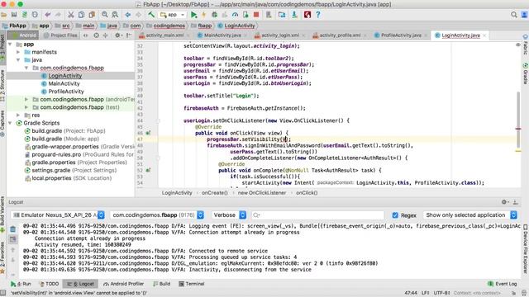
Task: Open the Profiler gauge icon in toolbar
Action: [x=235, y=15]
